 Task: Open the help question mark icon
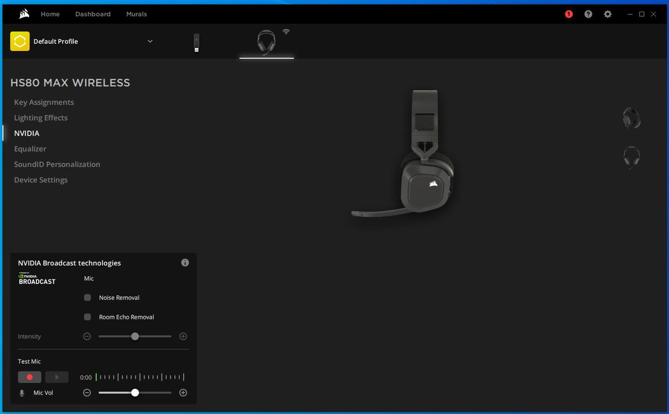(x=588, y=14)
